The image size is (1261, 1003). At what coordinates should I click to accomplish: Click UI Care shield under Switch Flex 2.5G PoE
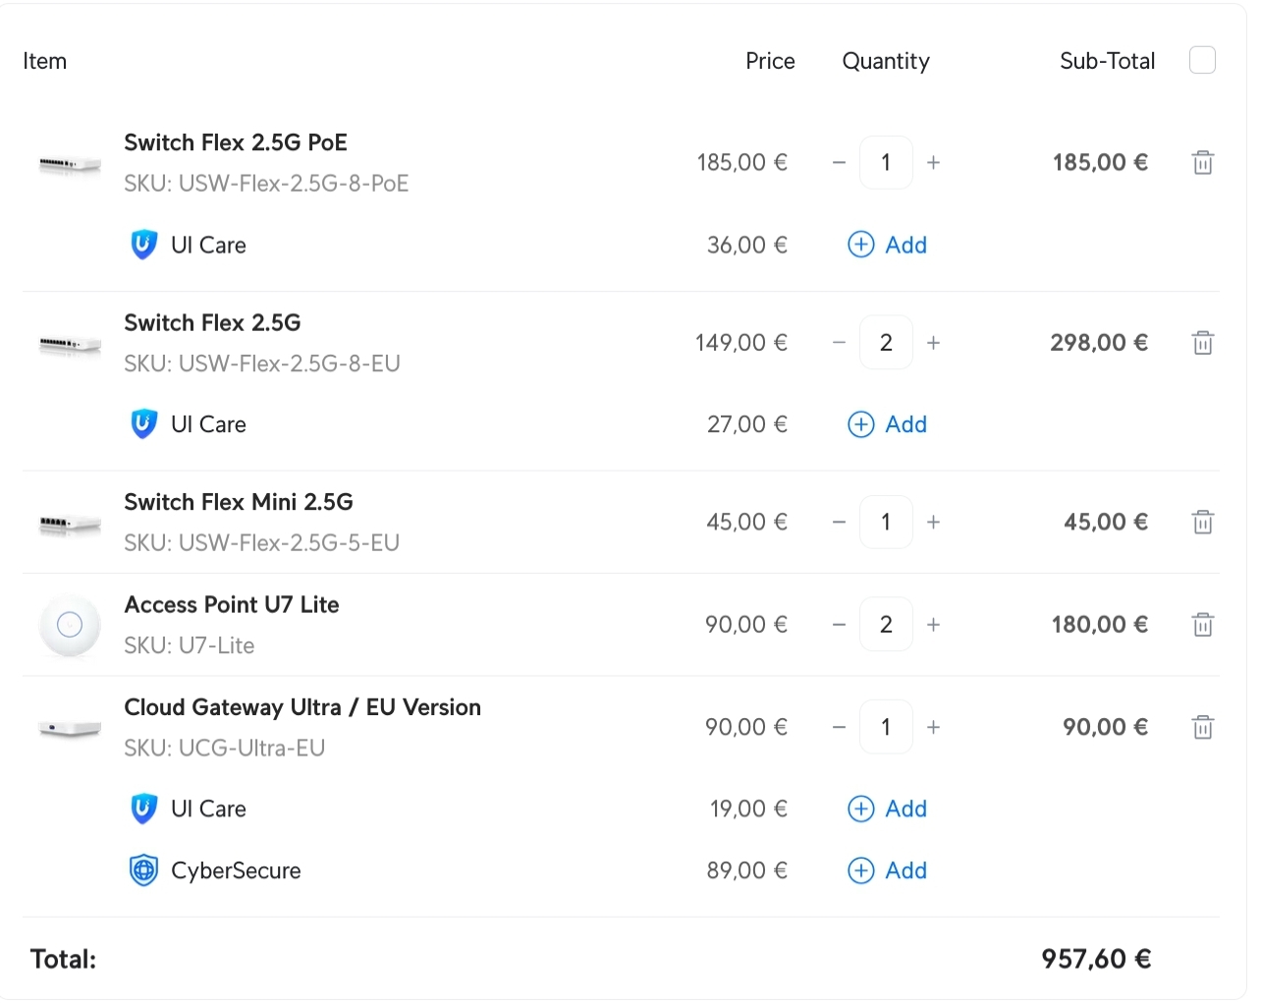143,245
